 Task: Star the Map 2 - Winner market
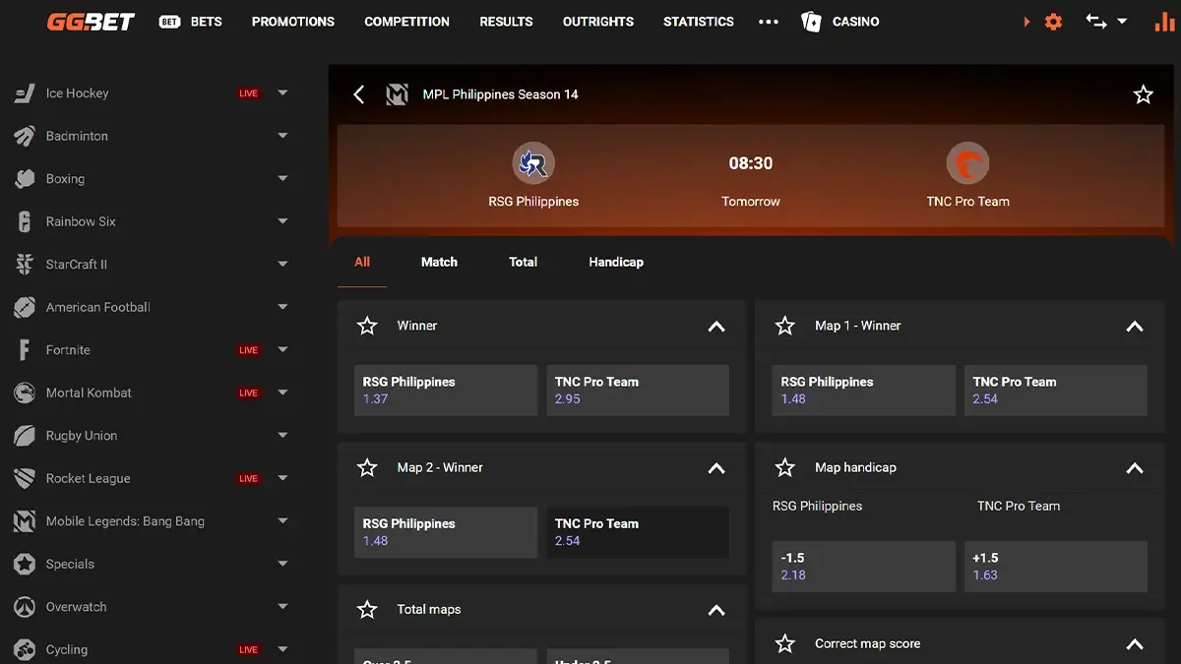(367, 468)
